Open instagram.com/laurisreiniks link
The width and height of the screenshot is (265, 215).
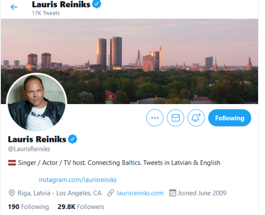tap(78, 180)
